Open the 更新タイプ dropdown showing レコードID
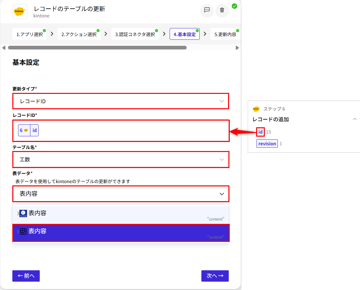 coord(121,101)
